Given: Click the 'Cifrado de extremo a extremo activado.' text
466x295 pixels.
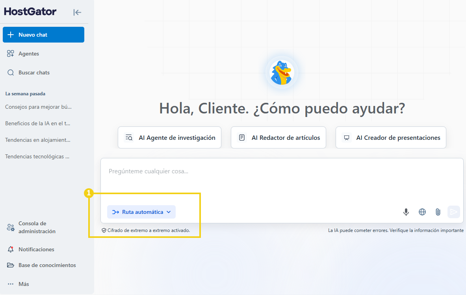Looking at the screenshot, I should click(149, 230).
